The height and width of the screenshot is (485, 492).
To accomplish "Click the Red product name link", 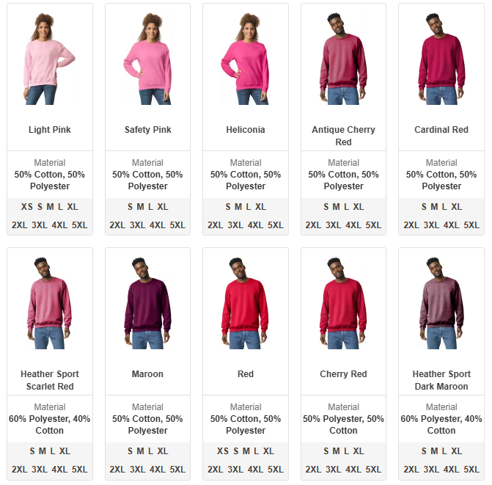I will pos(246,374).
